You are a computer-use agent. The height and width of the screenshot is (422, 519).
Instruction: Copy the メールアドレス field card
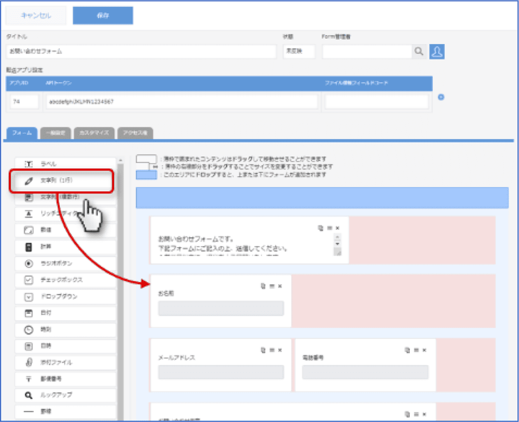[x=263, y=350]
